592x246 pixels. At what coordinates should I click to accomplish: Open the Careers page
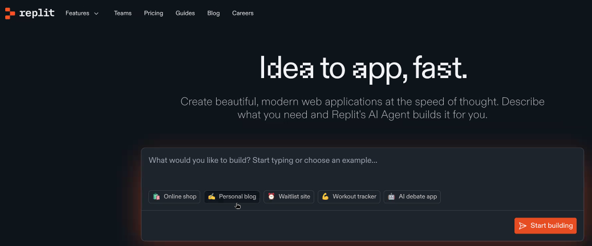pos(243,13)
